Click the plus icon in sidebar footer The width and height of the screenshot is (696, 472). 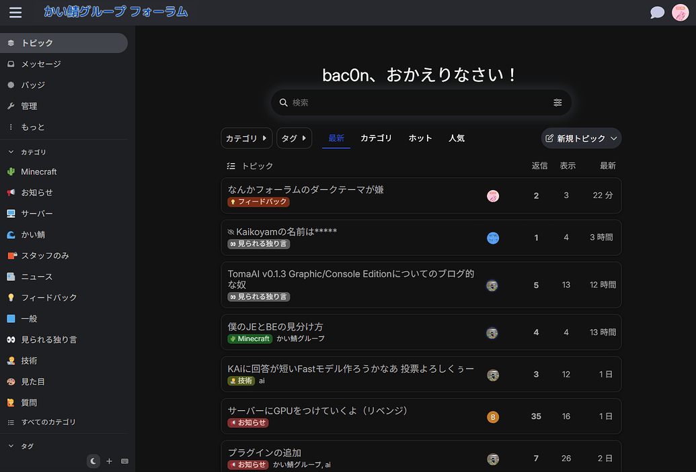point(109,461)
